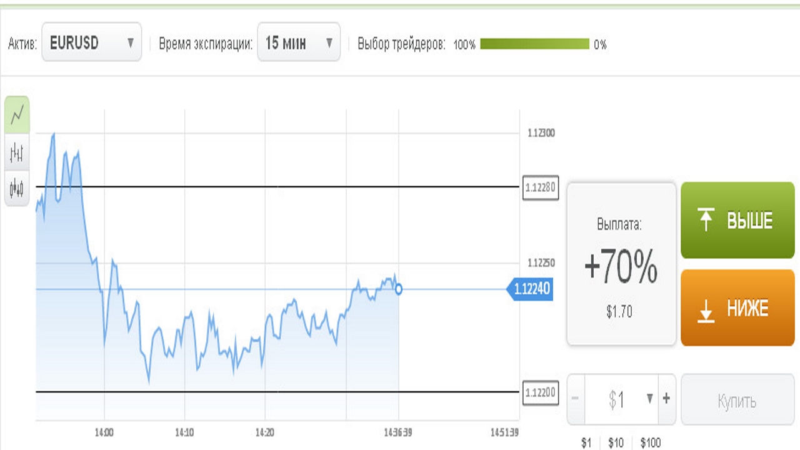Click the traders' choice green progress bar

click(x=534, y=44)
